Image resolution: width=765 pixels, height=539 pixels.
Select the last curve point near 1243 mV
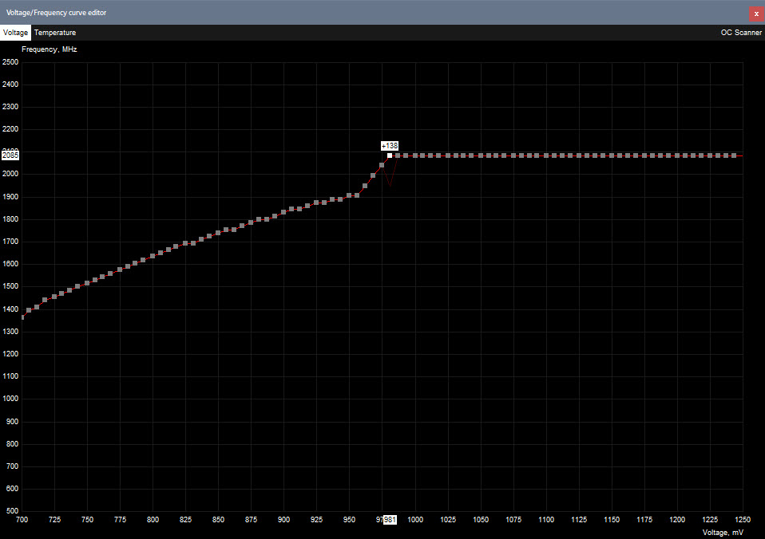(x=734, y=155)
